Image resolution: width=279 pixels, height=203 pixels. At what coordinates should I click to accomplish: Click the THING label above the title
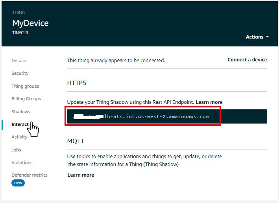pyautogui.click(x=18, y=13)
